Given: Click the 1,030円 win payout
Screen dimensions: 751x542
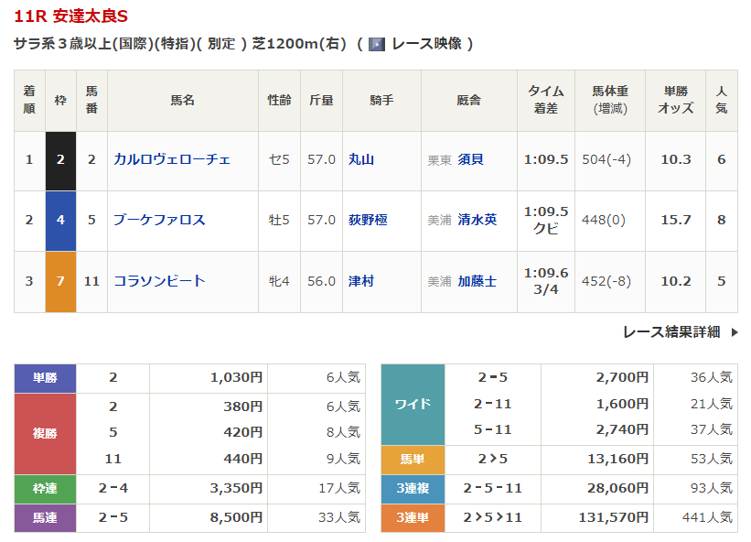Looking at the screenshot, I should pyautogui.click(x=237, y=377).
